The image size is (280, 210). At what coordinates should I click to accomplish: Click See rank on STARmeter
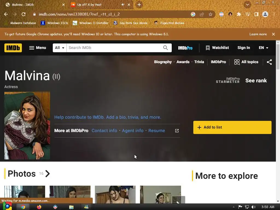[256, 81]
